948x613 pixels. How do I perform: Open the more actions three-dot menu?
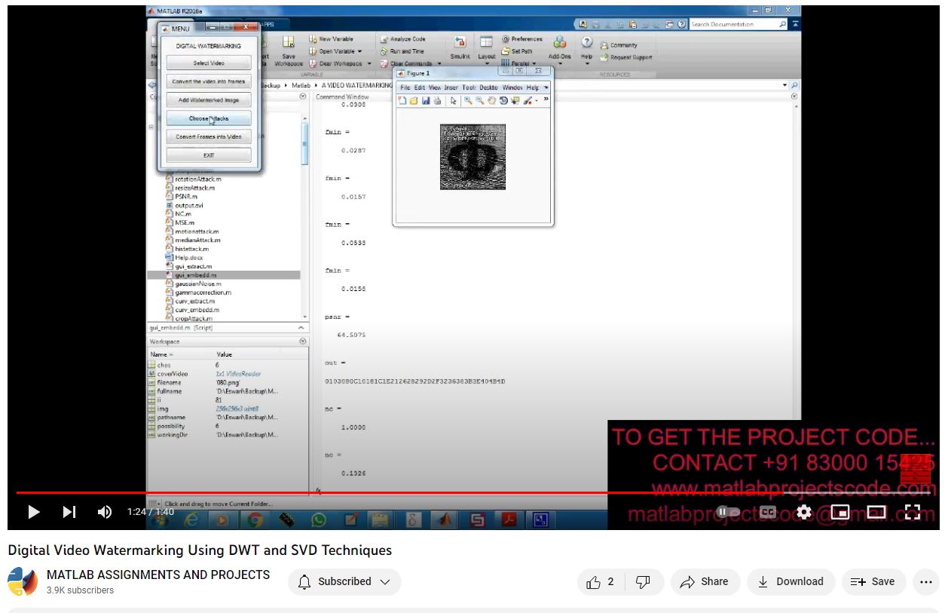[926, 581]
